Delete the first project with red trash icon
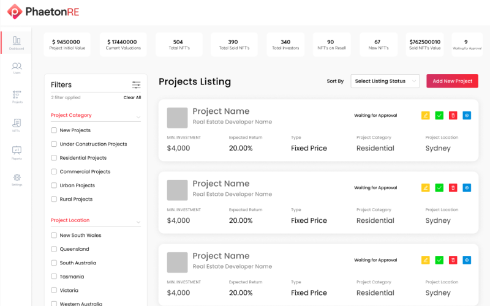Viewport: 490px width, 306px height. 453,116
